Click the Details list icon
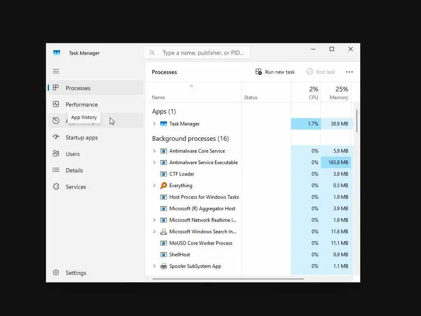Image resolution: width=421 pixels, height=316 pixels. [x=56, y=170]
